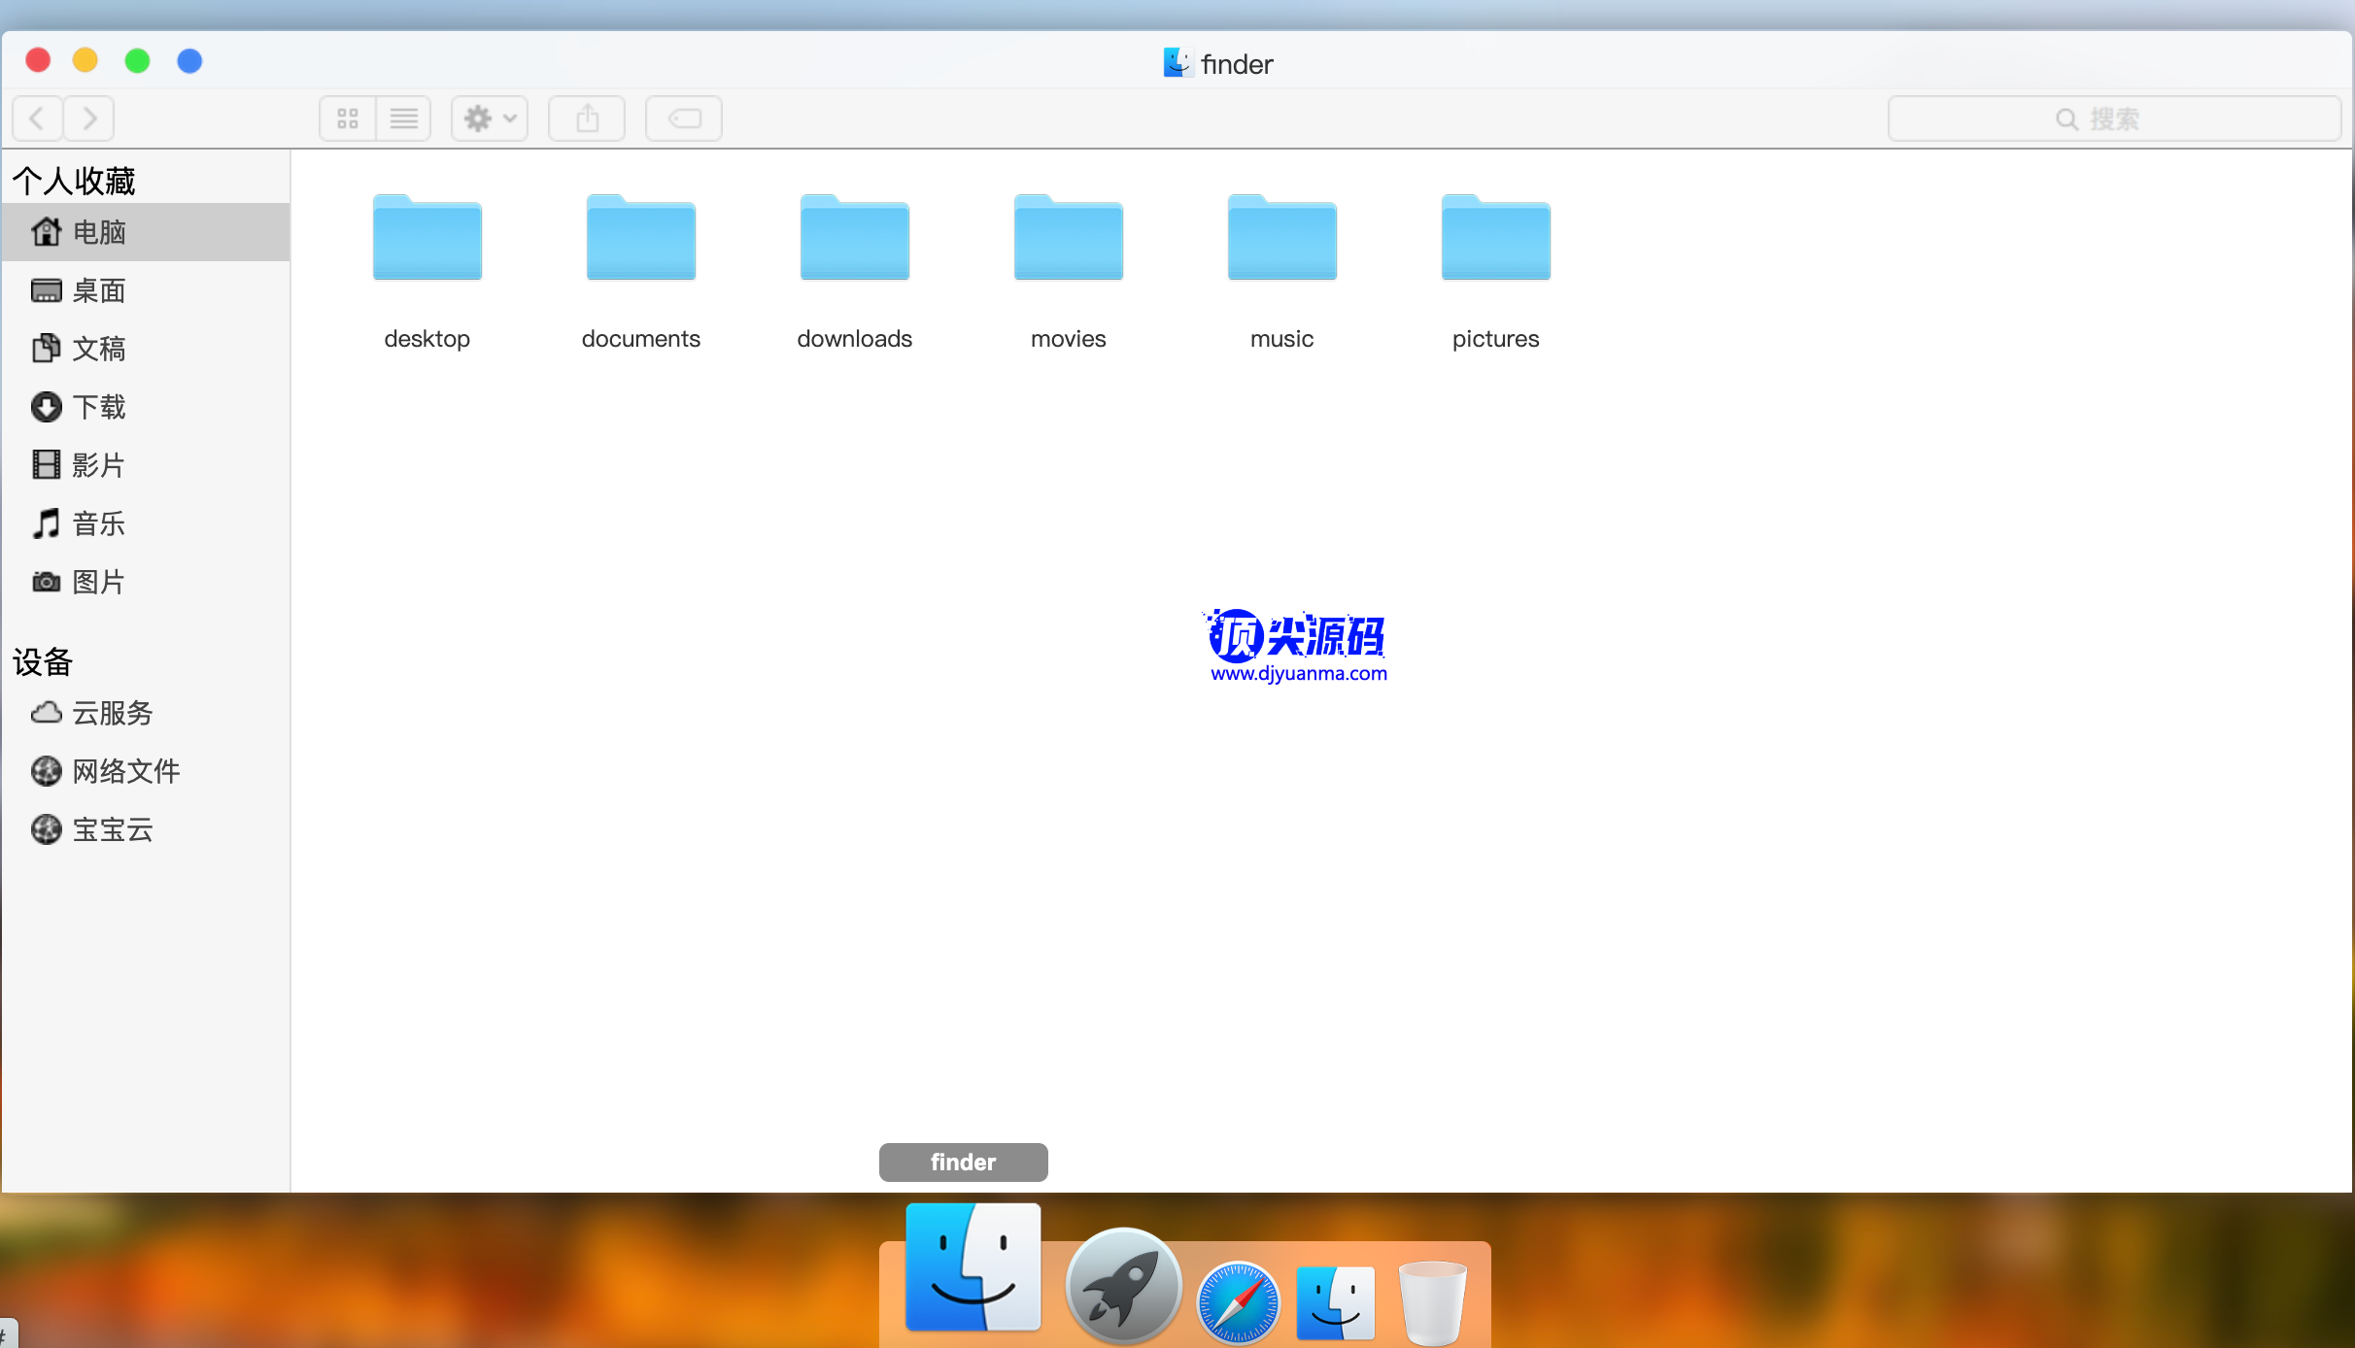Click the search field
The image size is (2355, 1348).
click(x=2114, y=118)
